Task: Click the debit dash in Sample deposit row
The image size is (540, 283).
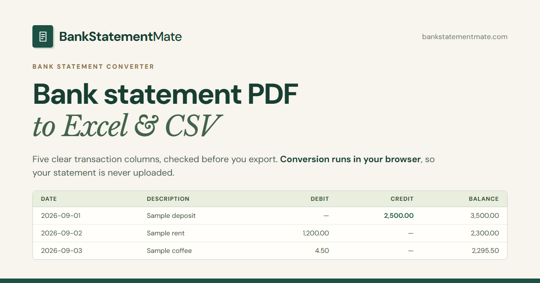Action: point(326,216)
